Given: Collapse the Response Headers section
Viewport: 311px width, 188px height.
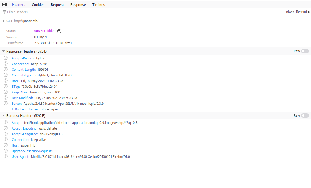Looking at the screenshot, I should point(3,51).
